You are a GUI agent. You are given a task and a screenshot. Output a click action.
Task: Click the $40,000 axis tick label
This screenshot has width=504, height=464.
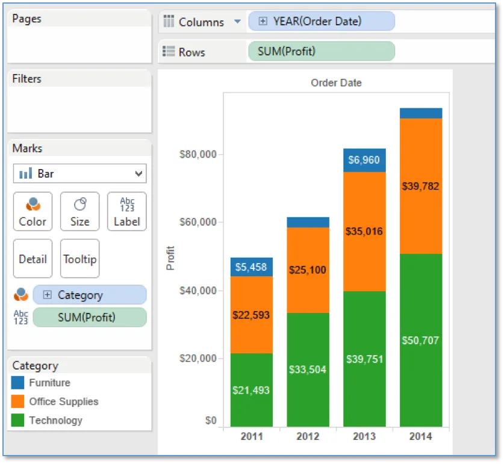coord(198,291)
